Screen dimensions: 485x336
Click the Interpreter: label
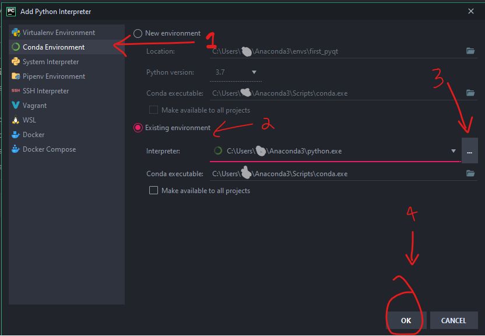click(163, 151)
